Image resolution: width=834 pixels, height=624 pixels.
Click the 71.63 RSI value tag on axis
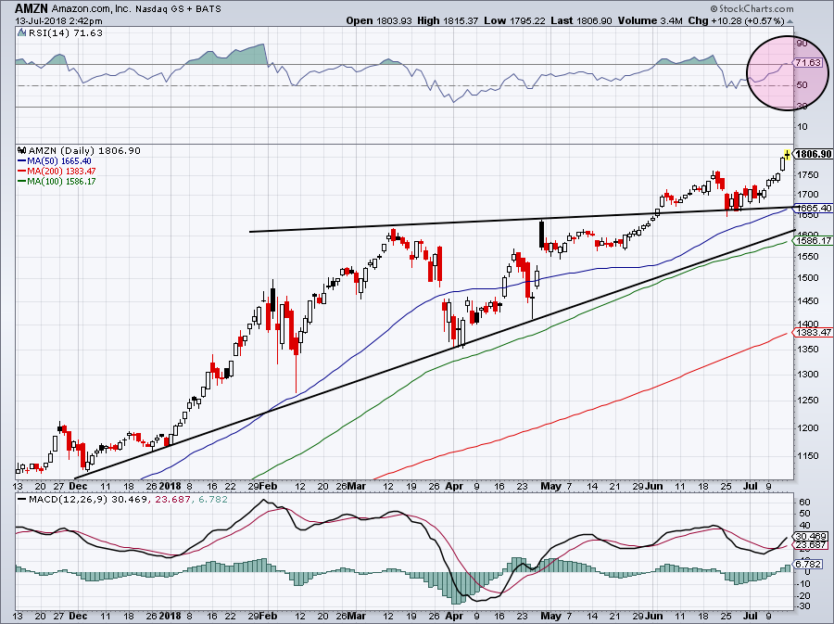(808, 63)
